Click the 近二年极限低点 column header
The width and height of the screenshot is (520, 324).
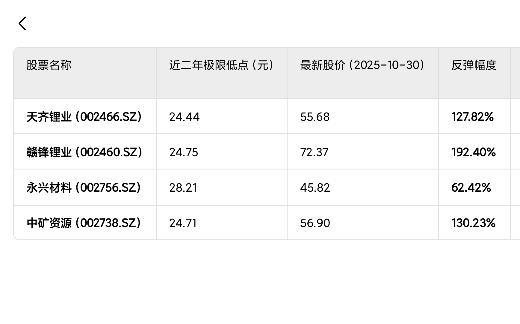(x=221, y=65)
